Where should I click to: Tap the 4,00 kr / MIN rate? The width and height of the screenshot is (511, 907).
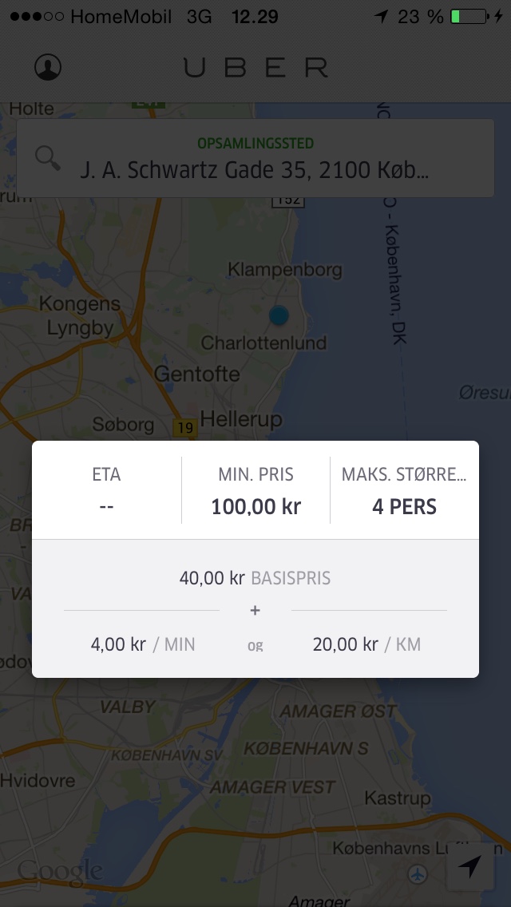(x=143, y=644)
